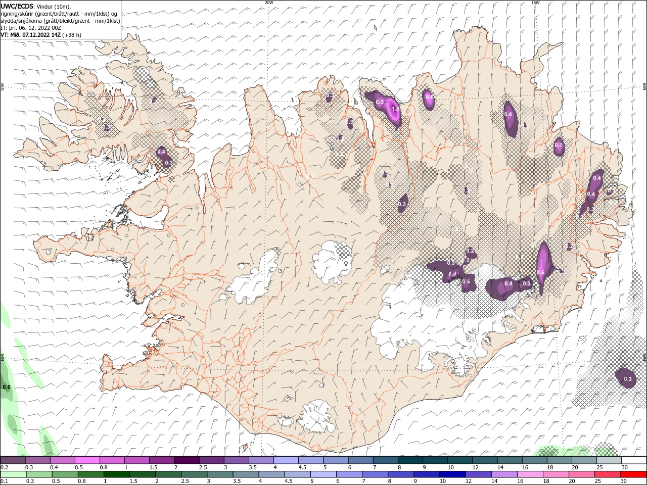Click the rigning/skúrir legend description line
The height and width of the screenshot is (485, 647).
(59, 14)
